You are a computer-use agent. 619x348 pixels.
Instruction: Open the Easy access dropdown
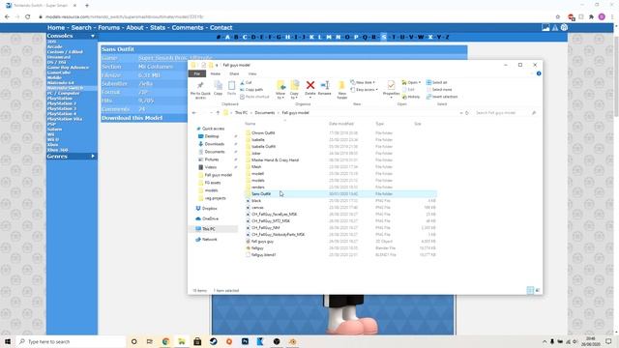click(x=364, y=90)
